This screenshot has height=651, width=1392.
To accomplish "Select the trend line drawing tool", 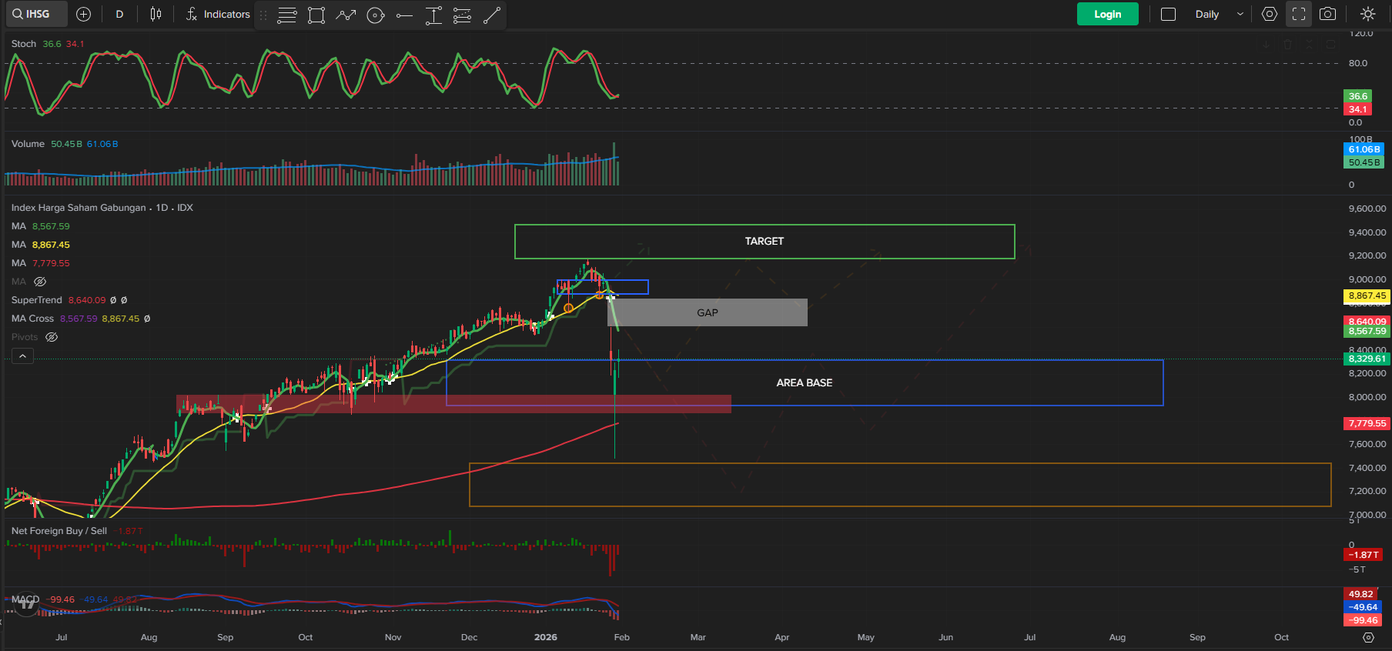I will pyautogui.click(x=491, y=15).
